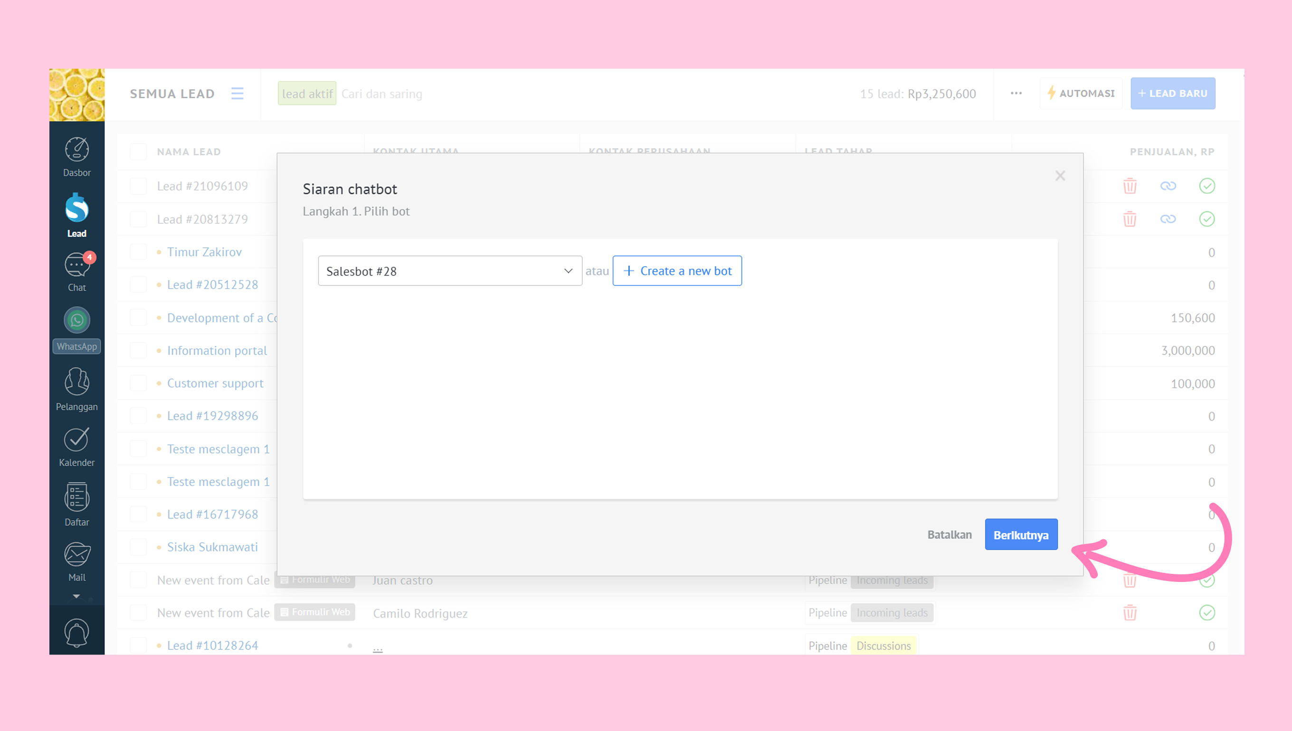Viewport: 1292px width, 731px height.
Task: Click Discussions stage tag for Lead #10128264
Action: pos(883,646)
